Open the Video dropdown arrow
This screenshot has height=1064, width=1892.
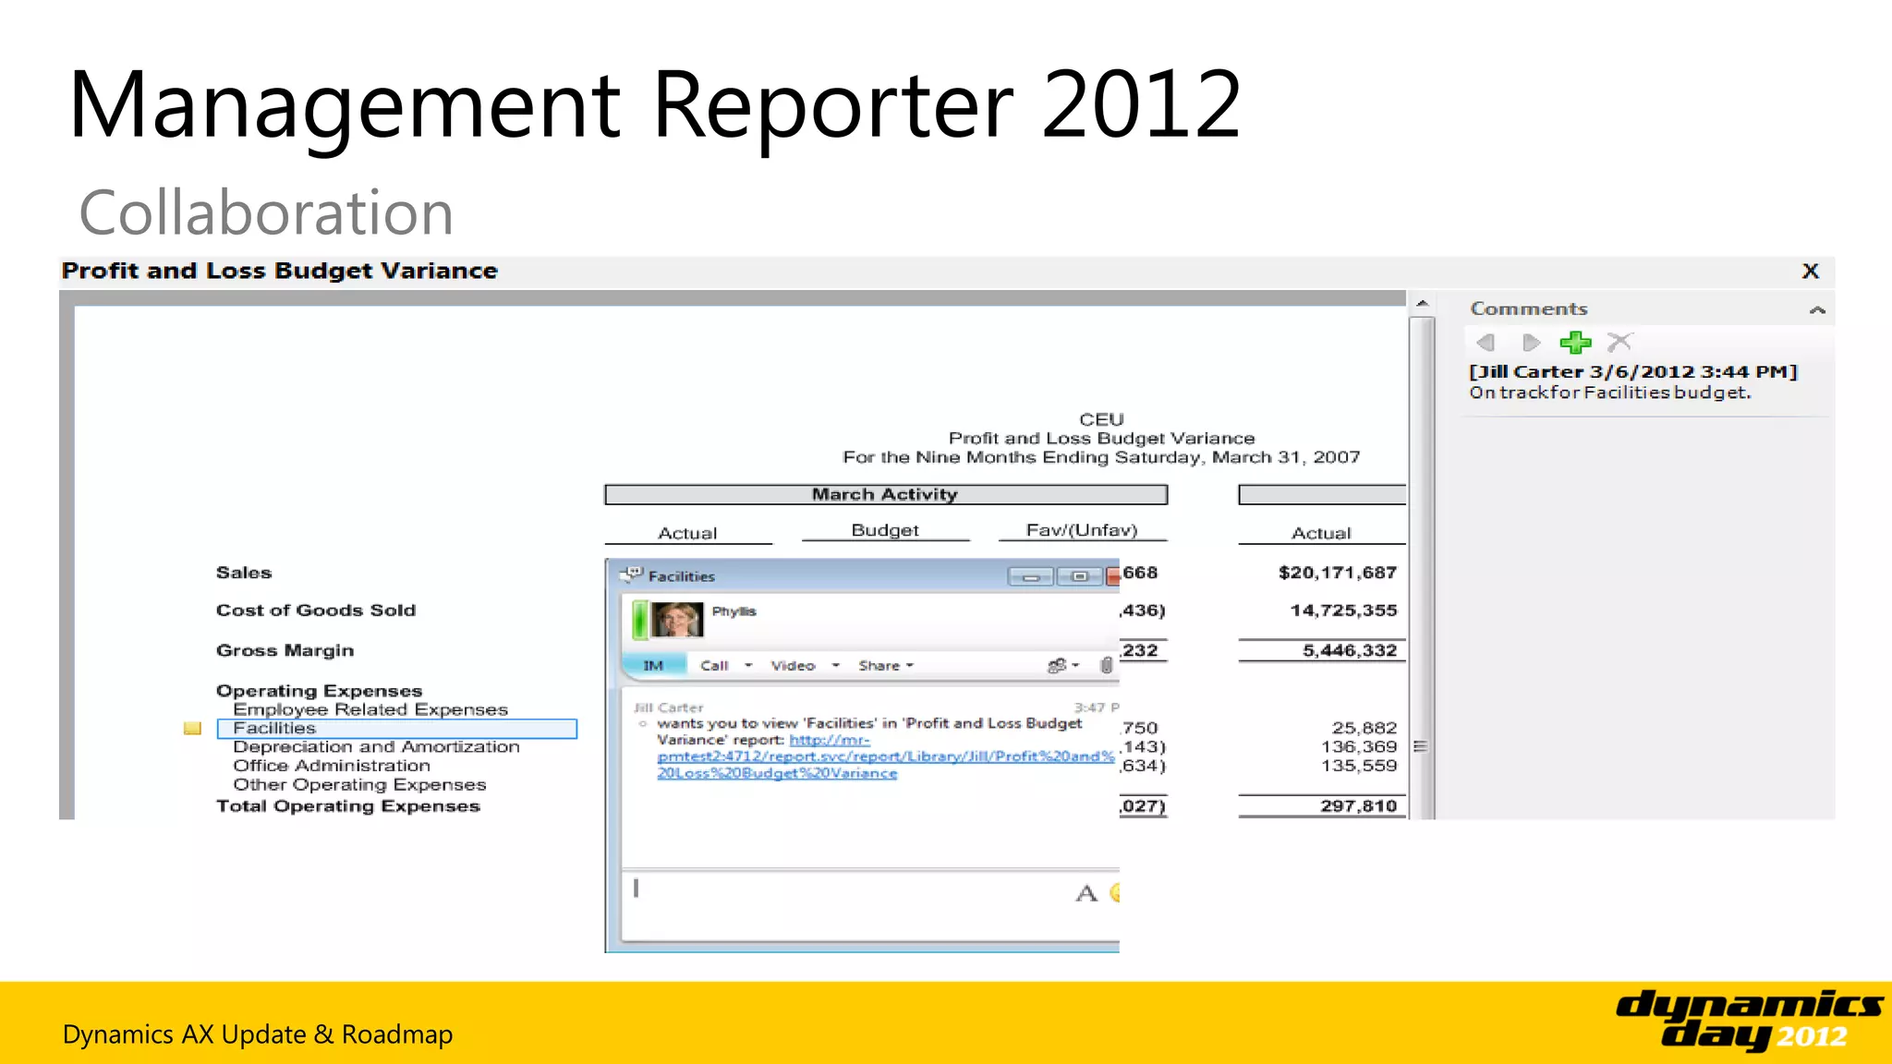point(835,665)
